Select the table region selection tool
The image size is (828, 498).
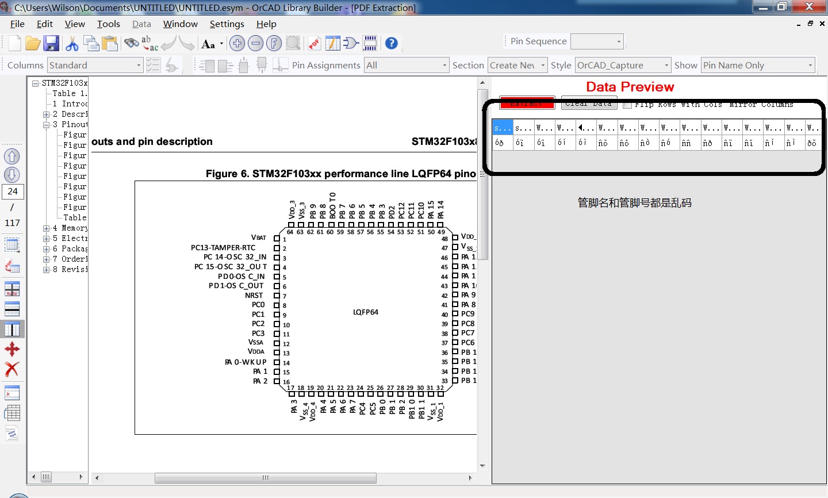point(12,245)
